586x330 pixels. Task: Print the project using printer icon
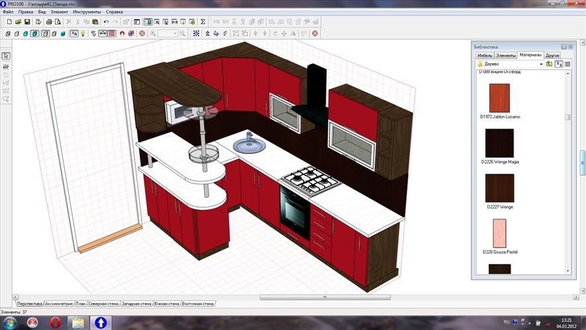tap(49, 22)
